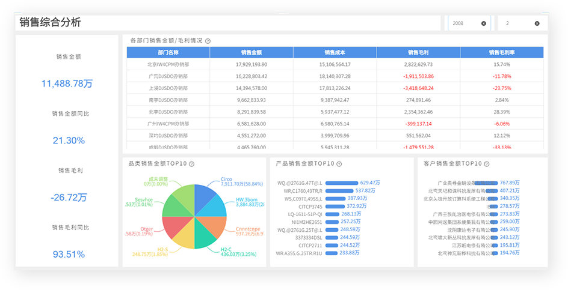Click red margin rate cell -23.75%
The image size is (568, 290).
pyautogui.click(x=502, y=88)
